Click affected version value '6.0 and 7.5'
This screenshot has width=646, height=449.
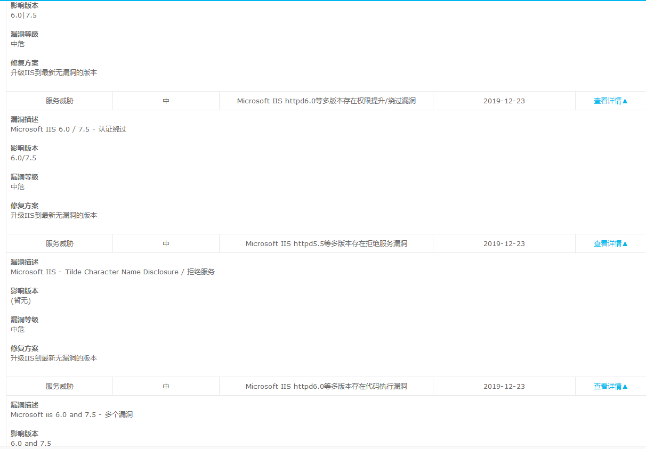coord(31,443)
